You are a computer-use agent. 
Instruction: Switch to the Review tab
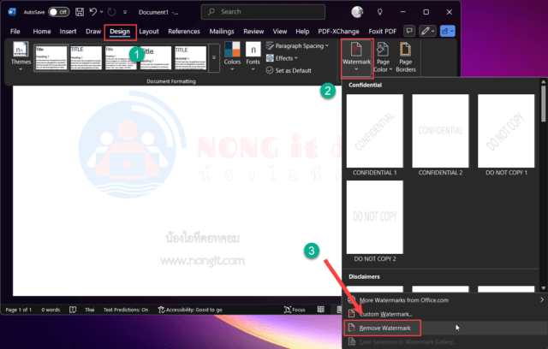[253, 32]
